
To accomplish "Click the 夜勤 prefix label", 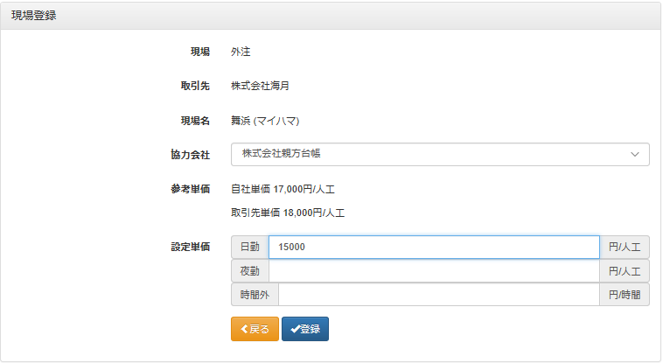I will point(249,271).
